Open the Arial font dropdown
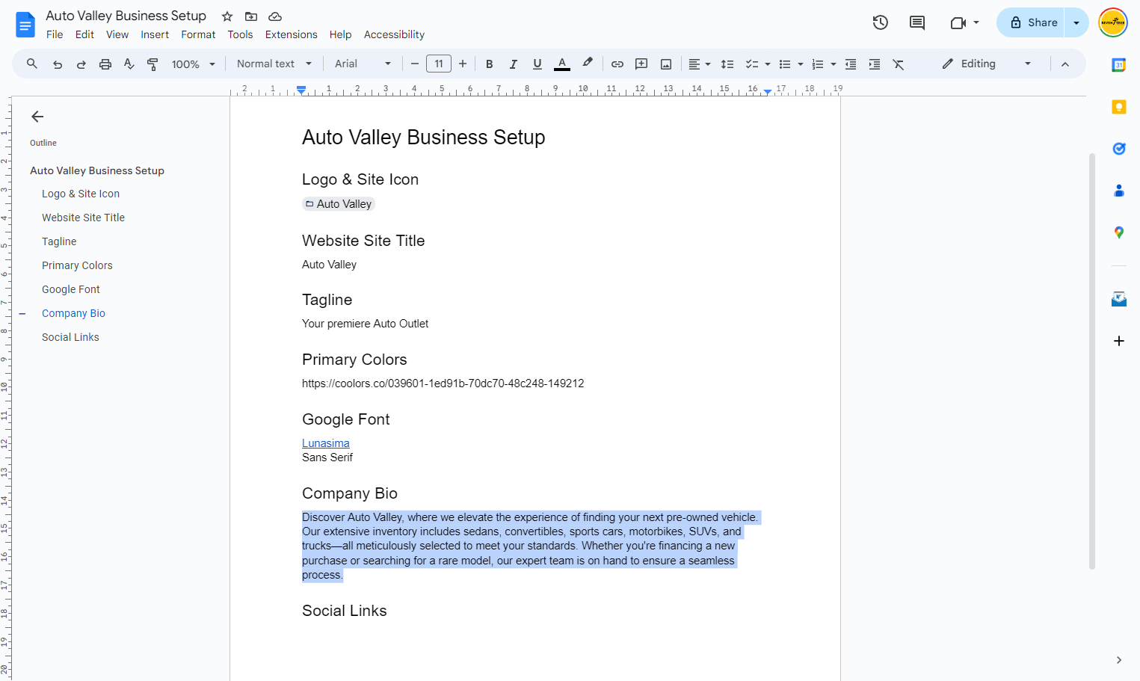The height and width of the screenshot is (681, 1140). (363, 64)
